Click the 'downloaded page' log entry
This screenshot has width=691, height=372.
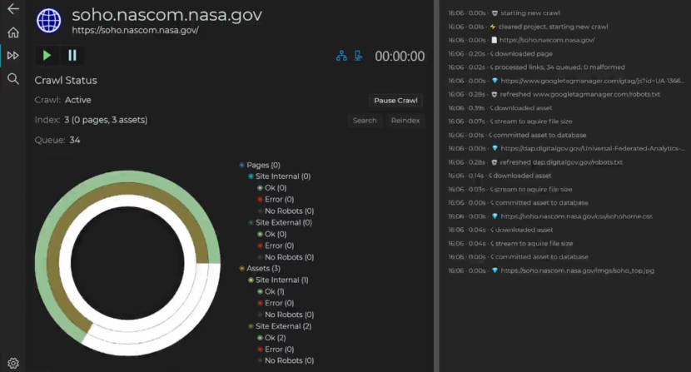[500, 54]
